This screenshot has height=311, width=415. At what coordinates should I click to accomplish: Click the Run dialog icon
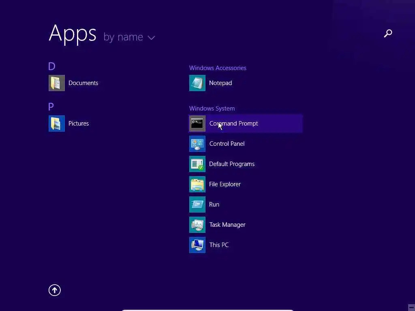(197, 204)
